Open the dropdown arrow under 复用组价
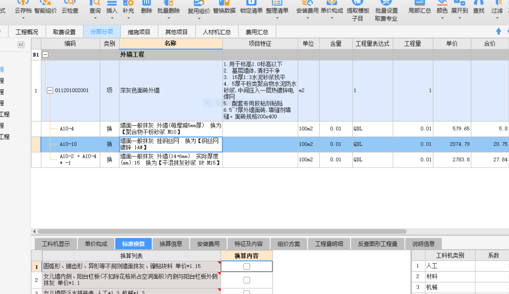Screen dimensions: 509x294 (x=199, y=18)
